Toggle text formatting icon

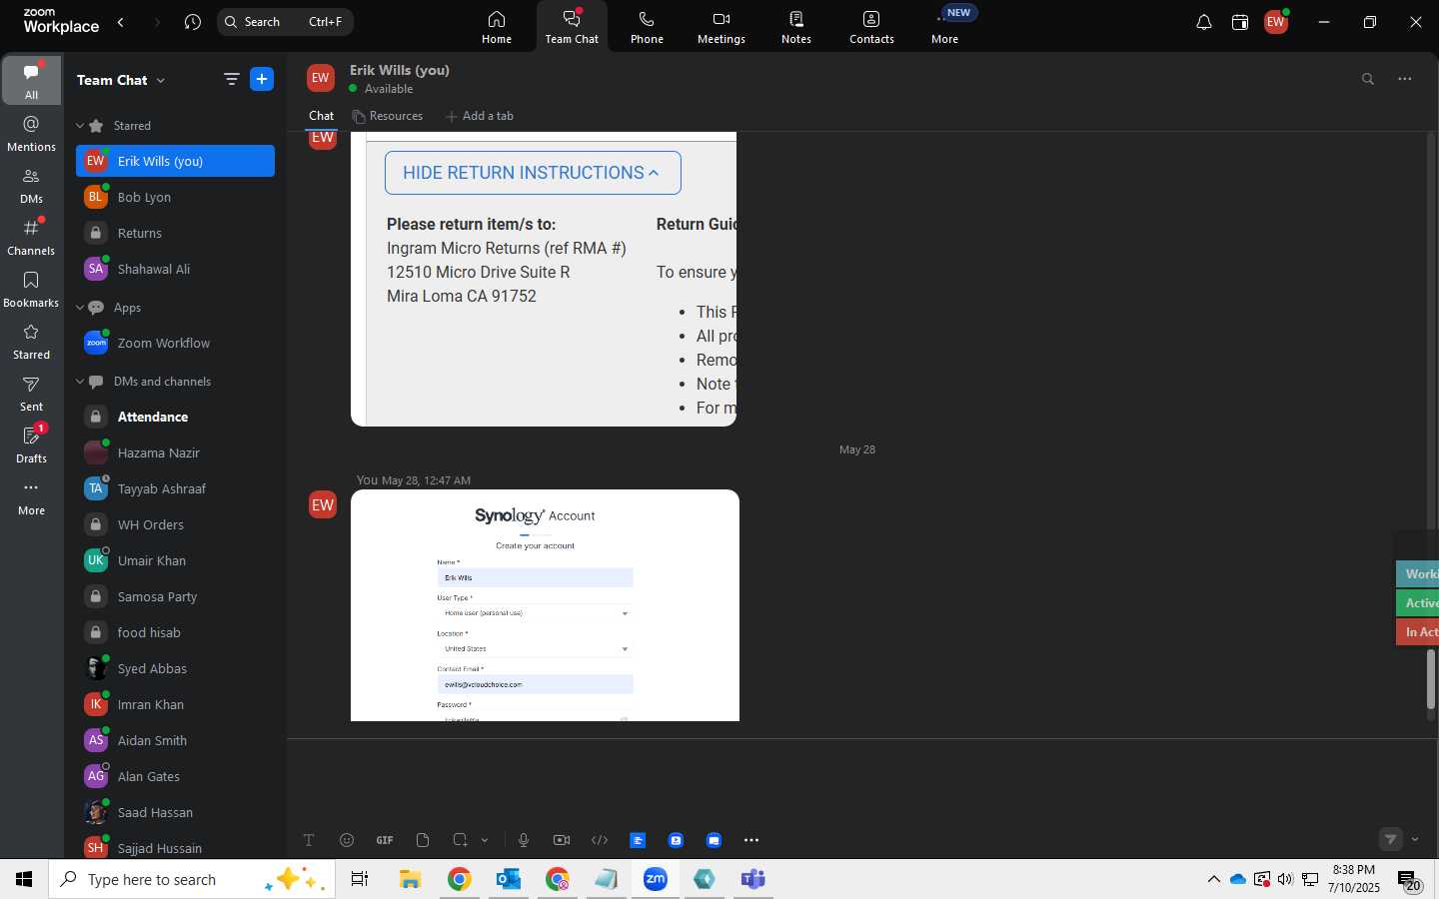(309, 840)
